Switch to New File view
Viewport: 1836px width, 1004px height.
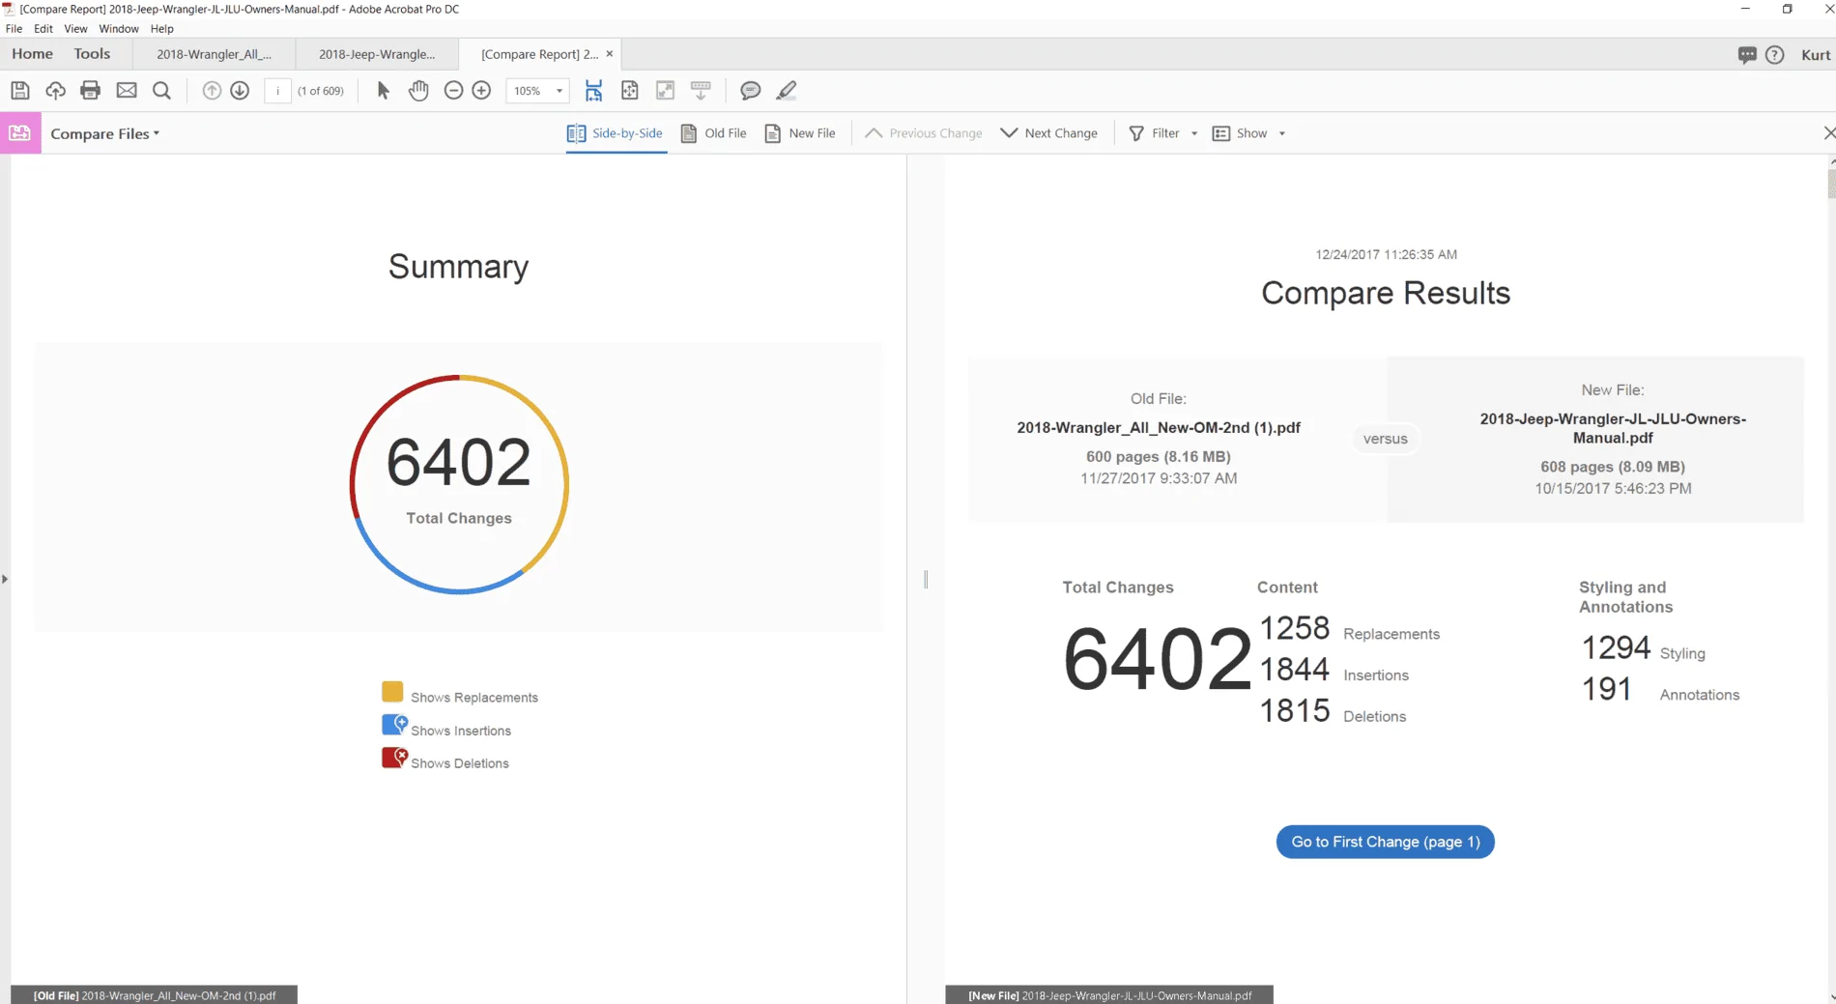[800, 133]
